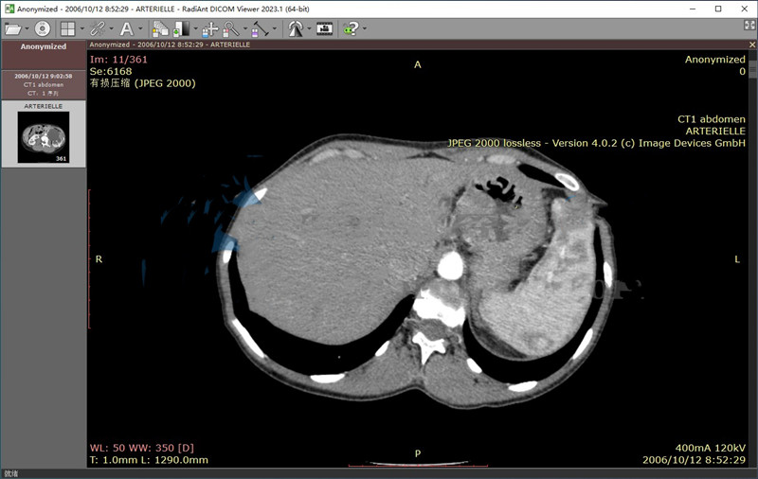Start cine mode with the film icon
Screen dimensions: 758x479
[324, 29]
